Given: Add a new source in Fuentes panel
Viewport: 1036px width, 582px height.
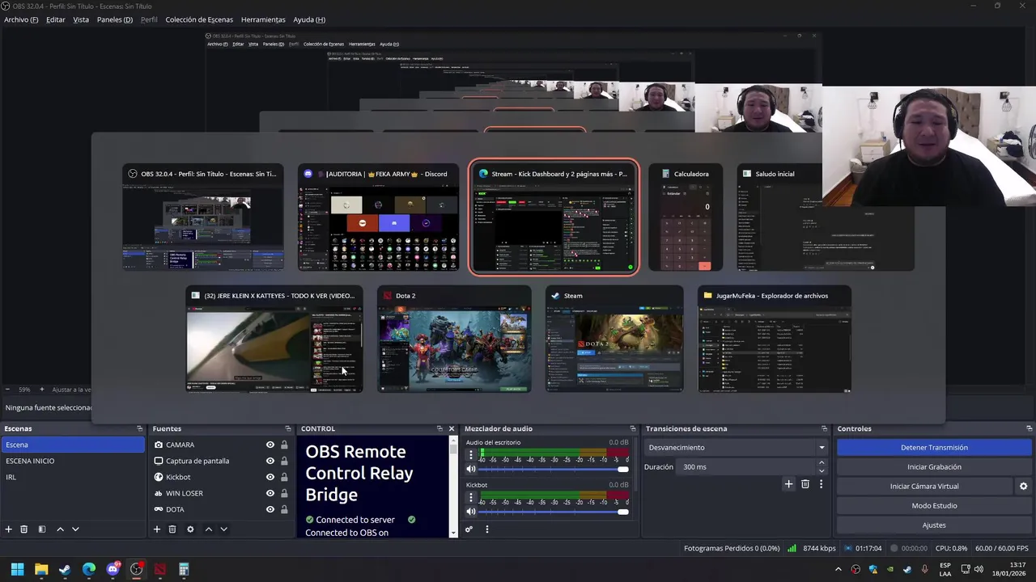Looking at the screenshot, I should point(157,529).
